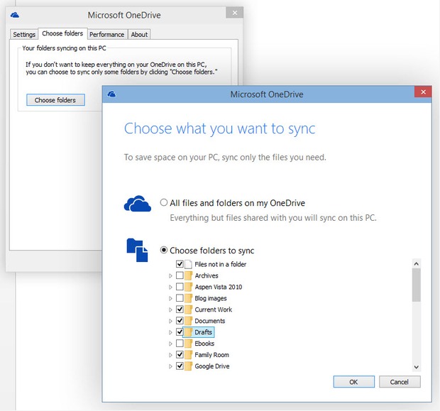The image size is (440, 411).
Task: Uncheck Files not in a folder
Action: 180,264
